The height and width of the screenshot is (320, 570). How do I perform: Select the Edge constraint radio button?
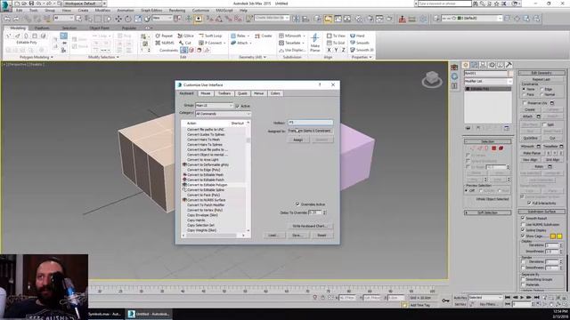click(541, 89)
